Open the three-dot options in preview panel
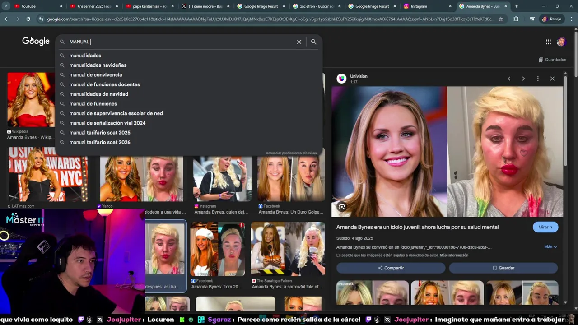The height and width of the screenshot is (325, 578). coord(538,79)
